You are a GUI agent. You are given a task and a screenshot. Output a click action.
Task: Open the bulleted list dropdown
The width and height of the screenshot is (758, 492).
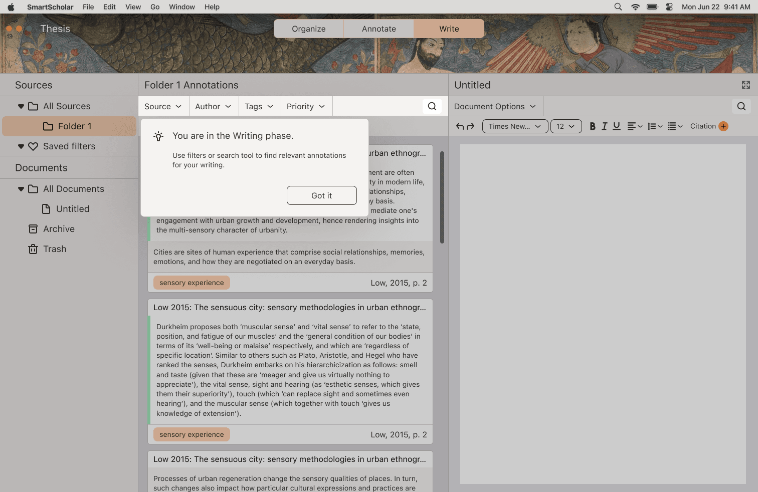[675, 126]
